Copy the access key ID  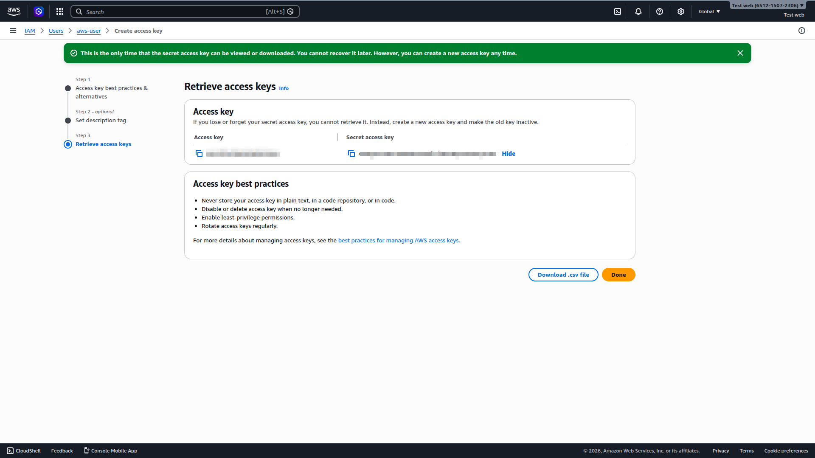[x=199, y=154]
